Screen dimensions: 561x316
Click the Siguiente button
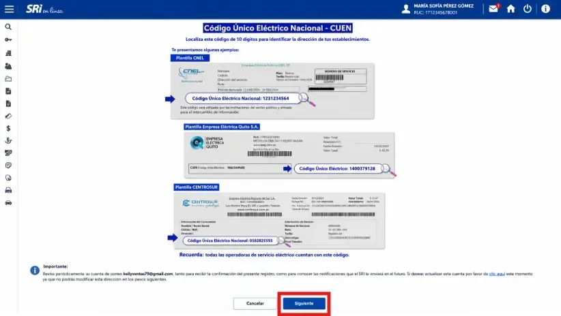[x=304, y=303]
